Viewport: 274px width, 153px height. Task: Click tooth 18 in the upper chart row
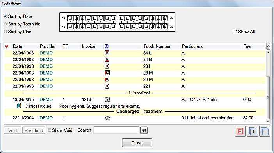[x=70, y=18]
